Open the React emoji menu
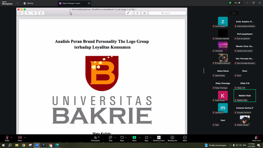Screen dimensions: 263x148 122,139
